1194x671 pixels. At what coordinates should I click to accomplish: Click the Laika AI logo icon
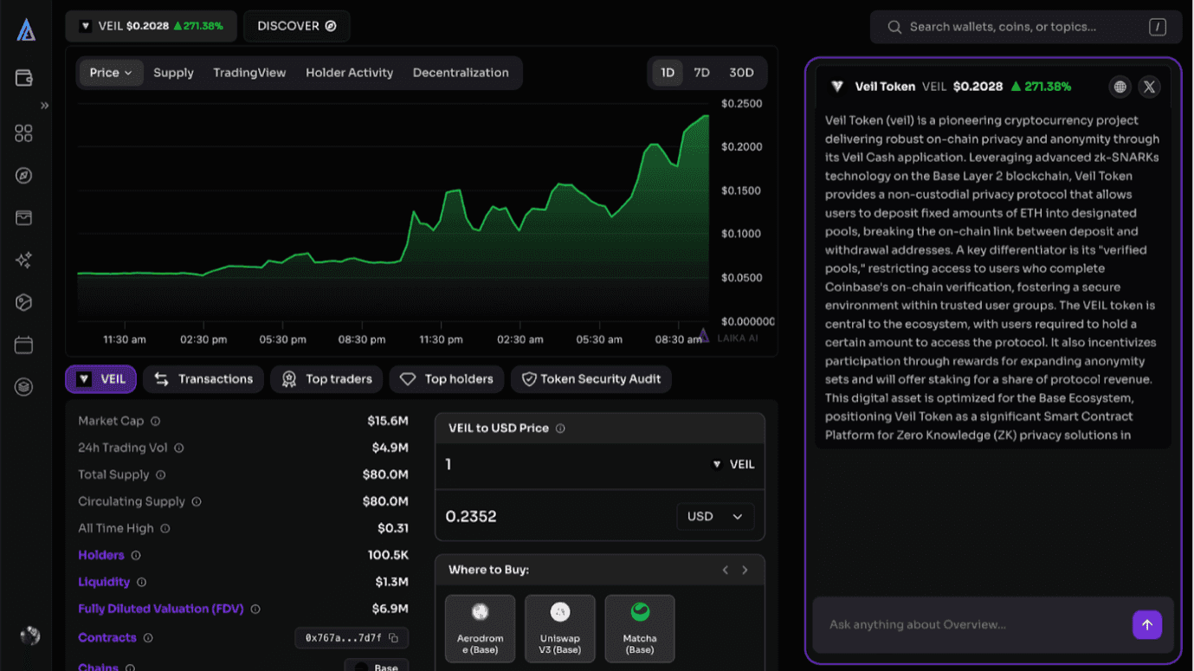(x=25, y=29)
